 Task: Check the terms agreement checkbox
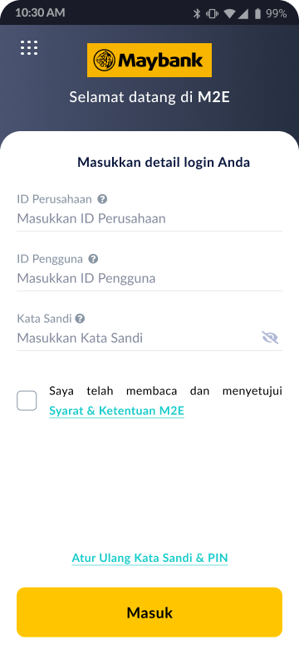tap(27, 401)
